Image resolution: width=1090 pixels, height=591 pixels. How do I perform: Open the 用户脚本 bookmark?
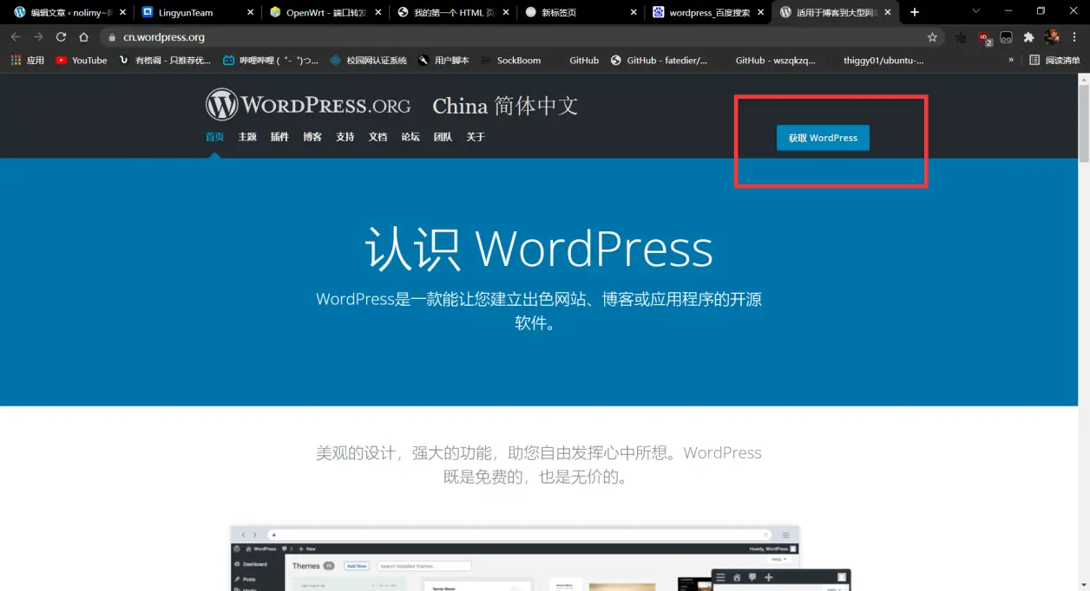[443, 61]
